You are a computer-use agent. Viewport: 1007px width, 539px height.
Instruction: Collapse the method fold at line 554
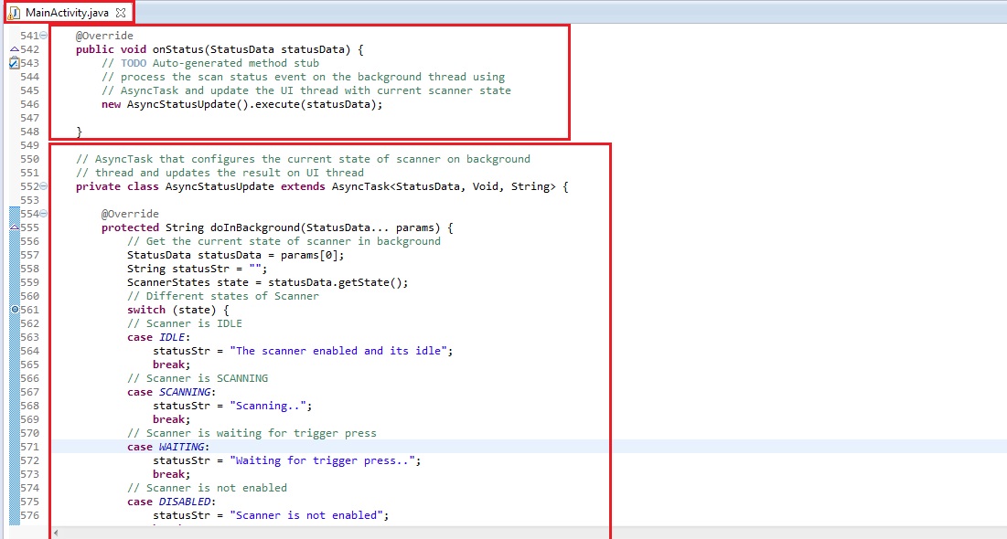(43, 214)
